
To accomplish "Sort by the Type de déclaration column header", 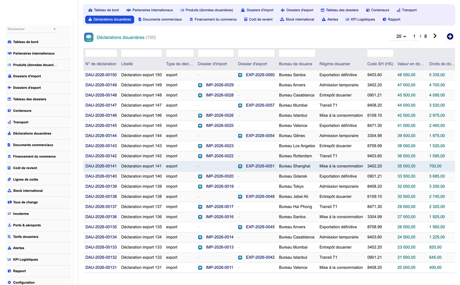I will (x=180, y=64).
